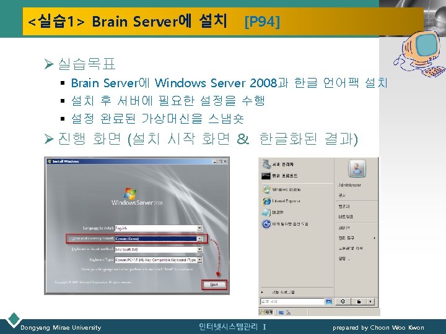446x334 pixels.
Task: Click the '실습목표' heading text
Action: [x=87, y=64]
